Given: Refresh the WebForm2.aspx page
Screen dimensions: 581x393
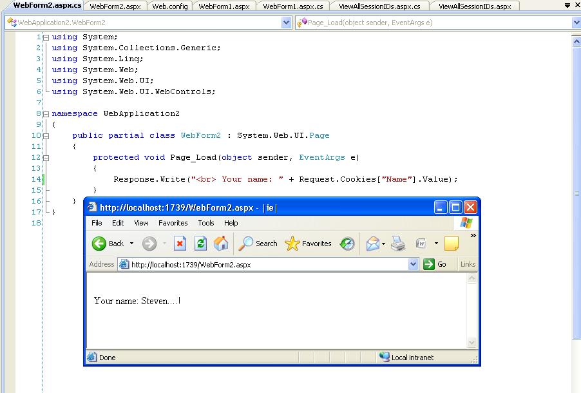Looking at the screenshot, I should pyautogui.click(x=200, y=244).
